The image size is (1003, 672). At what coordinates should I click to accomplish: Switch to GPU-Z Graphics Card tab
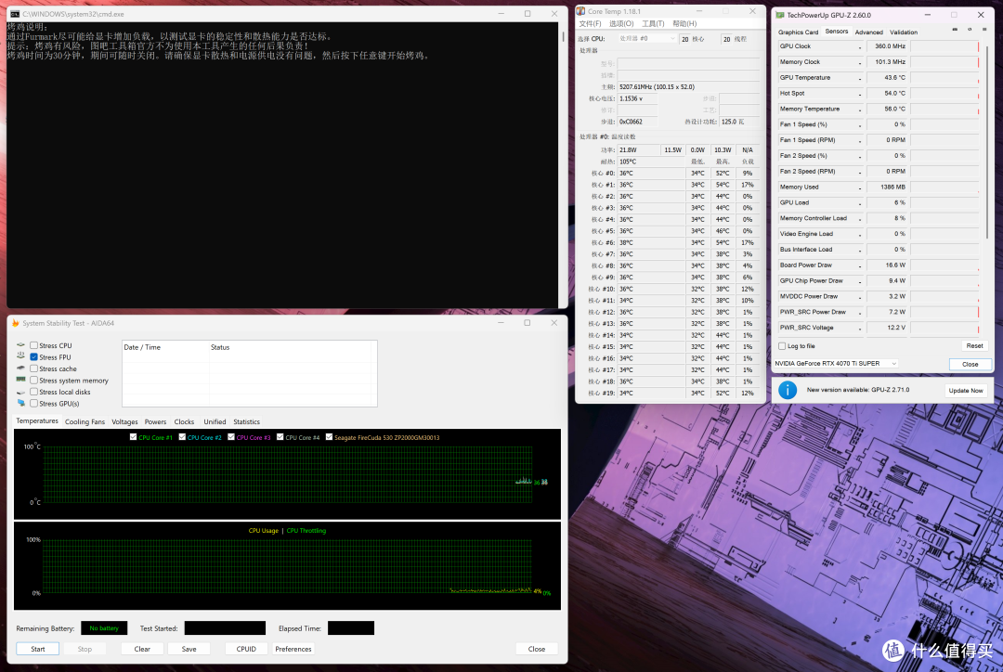pos(798,32)
